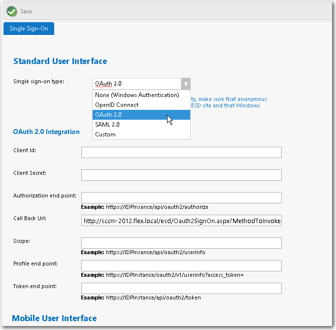The image size is (336, 330).
Task: Click the OAuth 2.0 combo box field
Action: point(136,84)
